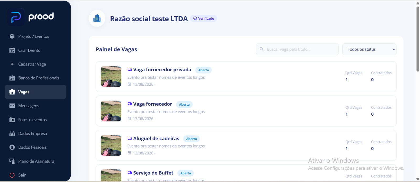Open the Projeto / Eventos menu
Screen dimensions: 420x182
(x=35, y=36)
